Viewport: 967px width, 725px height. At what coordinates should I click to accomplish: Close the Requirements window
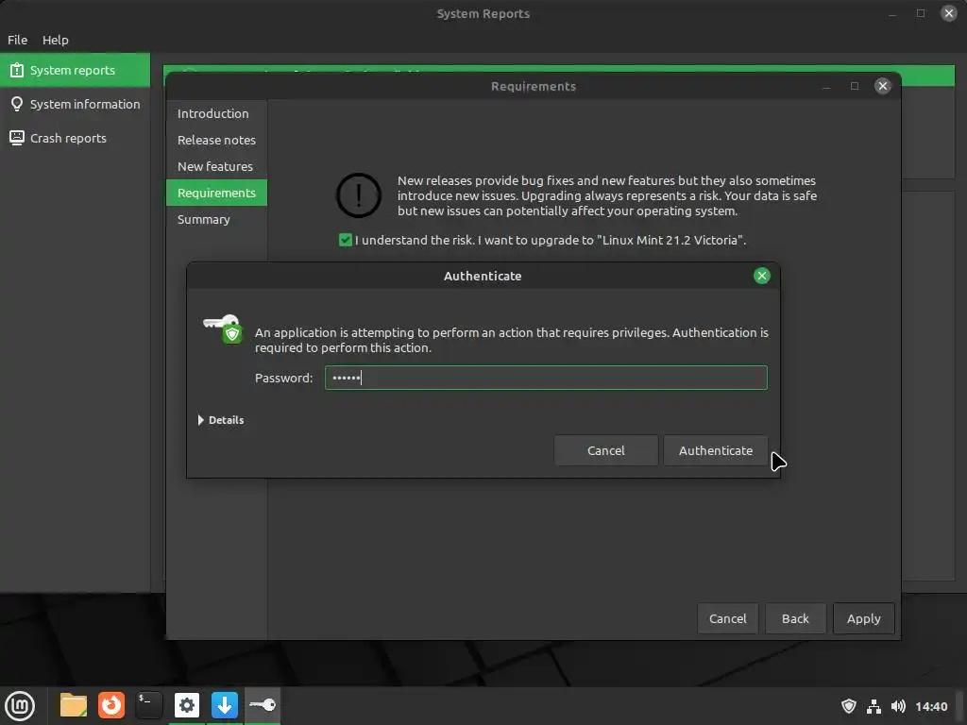tap(883, 86)
